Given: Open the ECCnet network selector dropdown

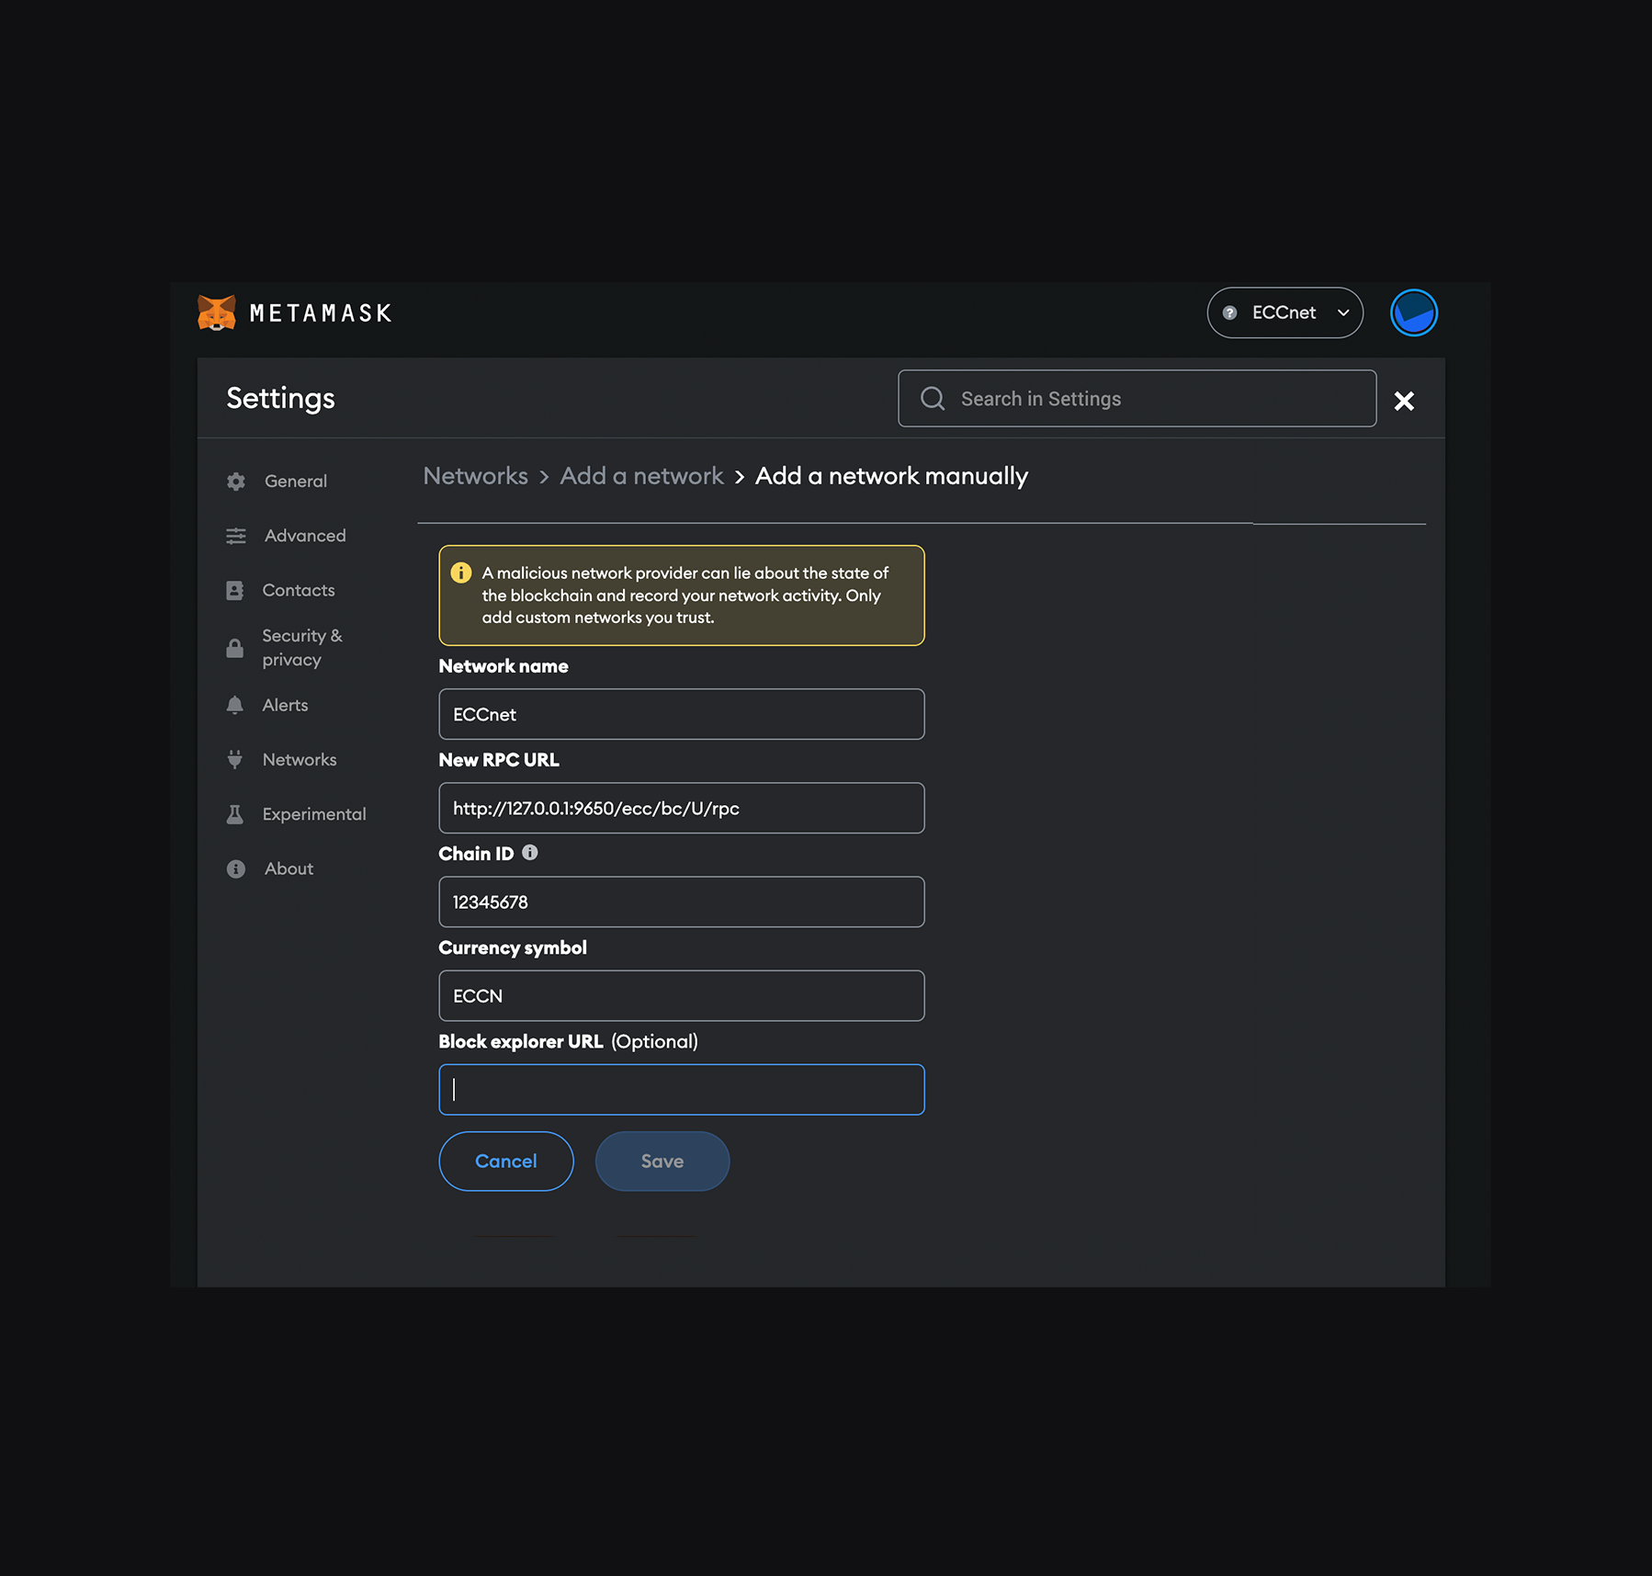Looking at the screenshot, I should (x=1284, y=312).
